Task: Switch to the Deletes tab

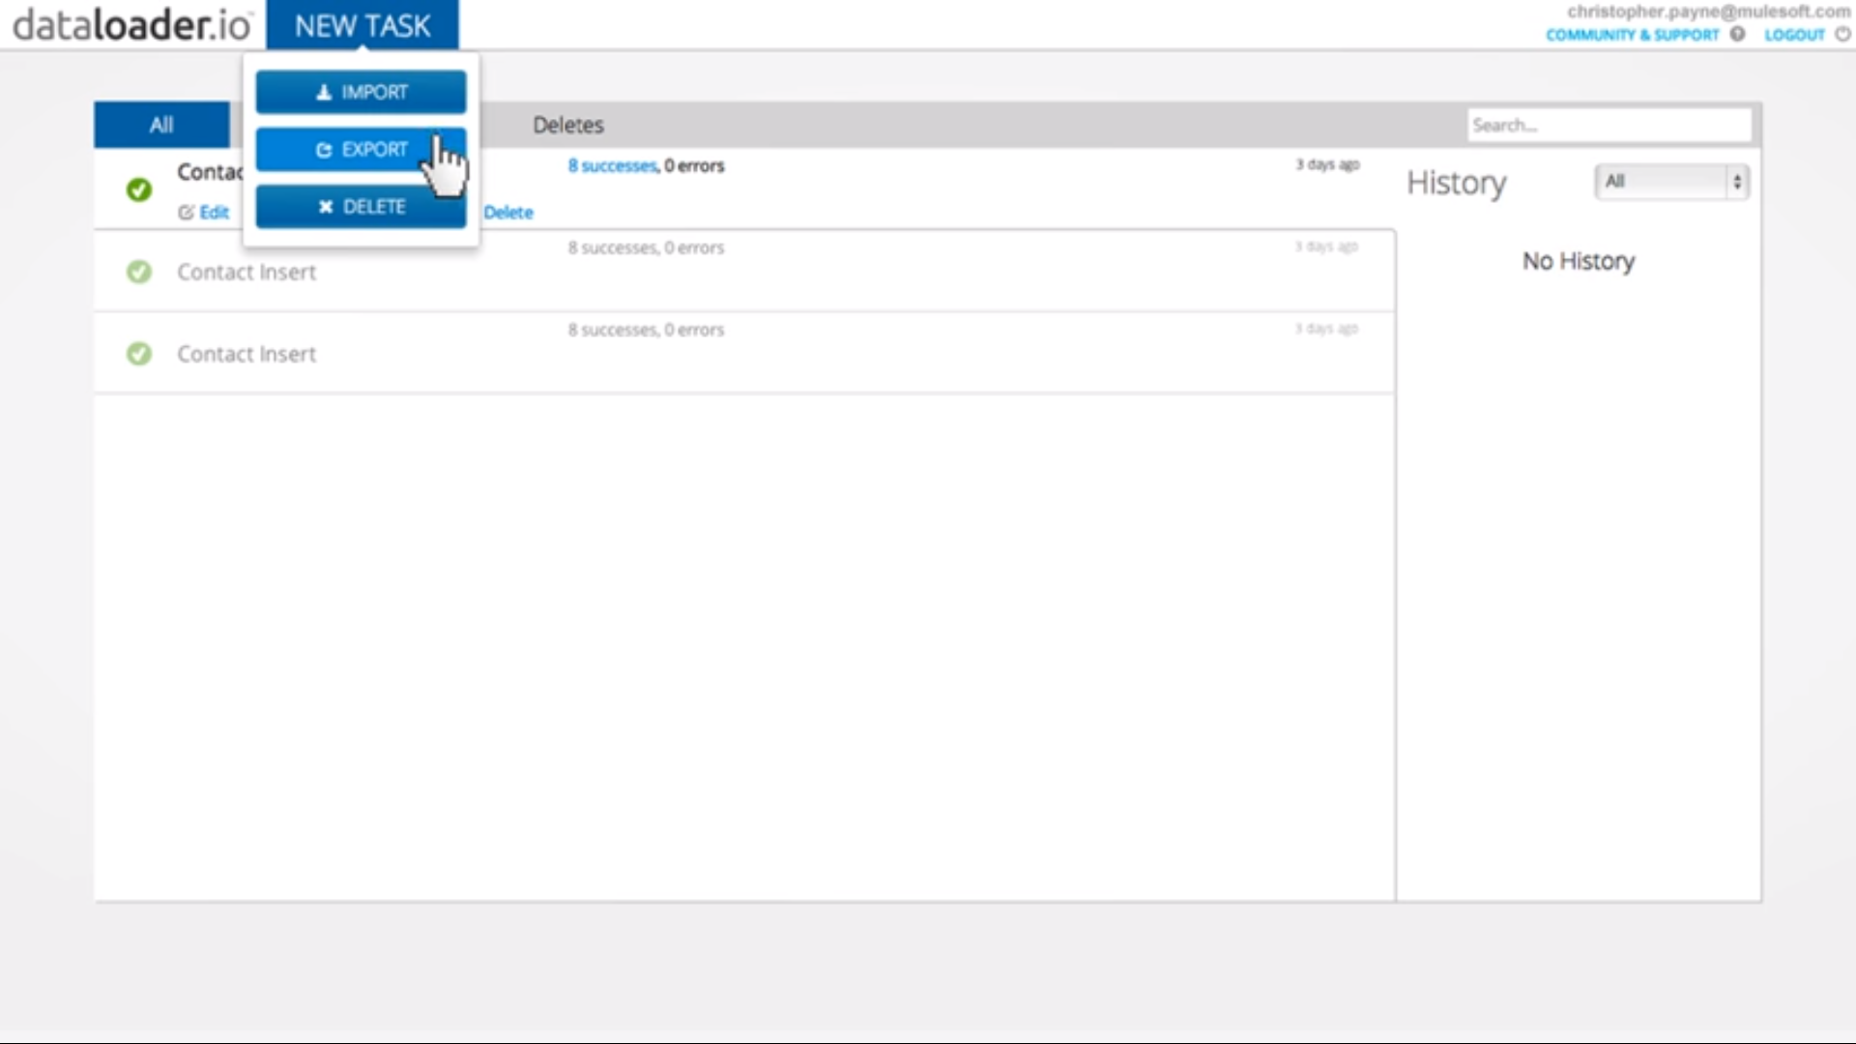Action: tap(567, 125)
